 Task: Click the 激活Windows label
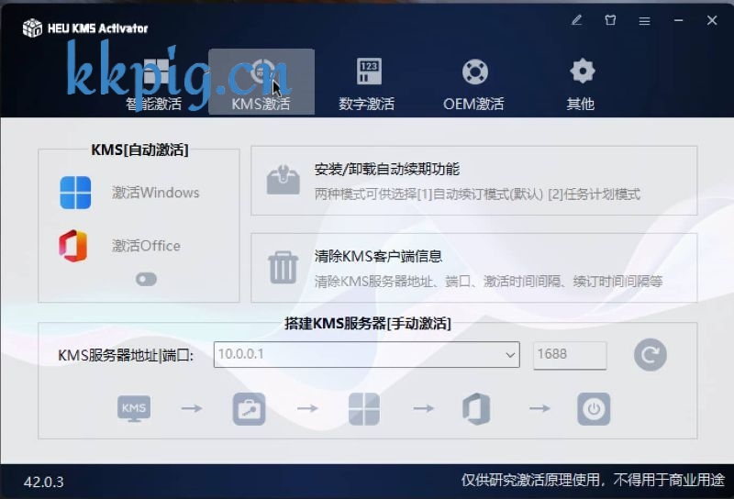point(155,193)
